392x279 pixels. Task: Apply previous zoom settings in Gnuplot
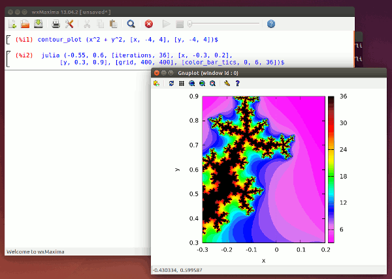(191, 83)
